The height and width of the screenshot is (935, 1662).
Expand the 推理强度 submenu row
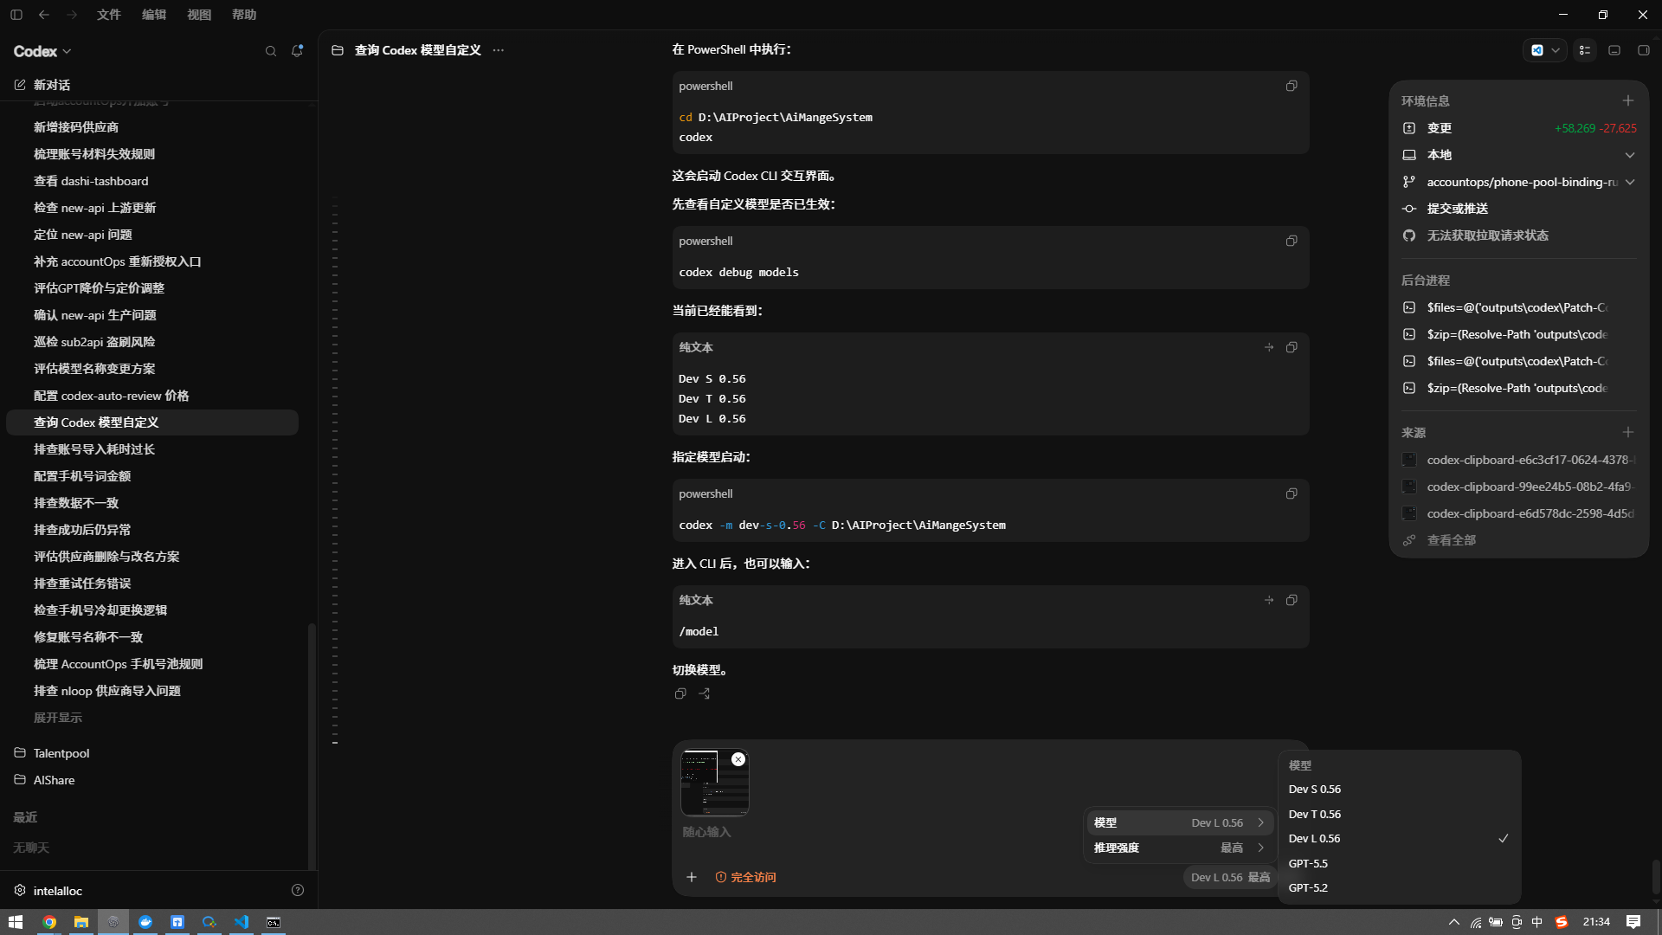(x=1179, y=848)
